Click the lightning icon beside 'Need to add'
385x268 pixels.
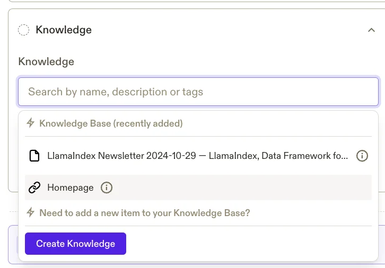point(31,213)
